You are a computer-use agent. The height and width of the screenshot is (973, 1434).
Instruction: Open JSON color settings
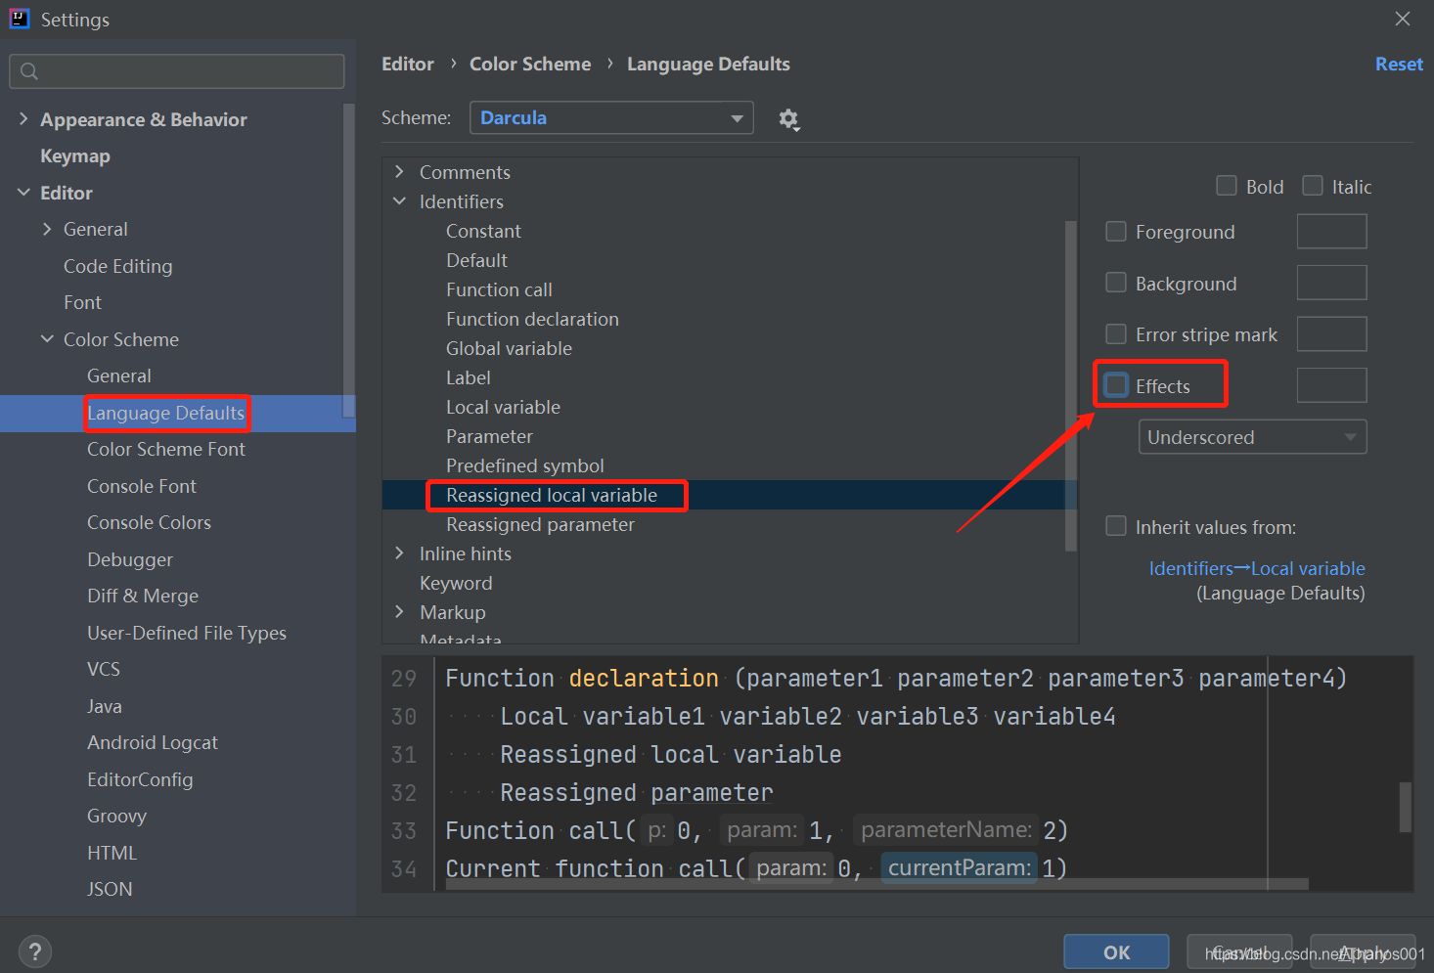[110, 890]
